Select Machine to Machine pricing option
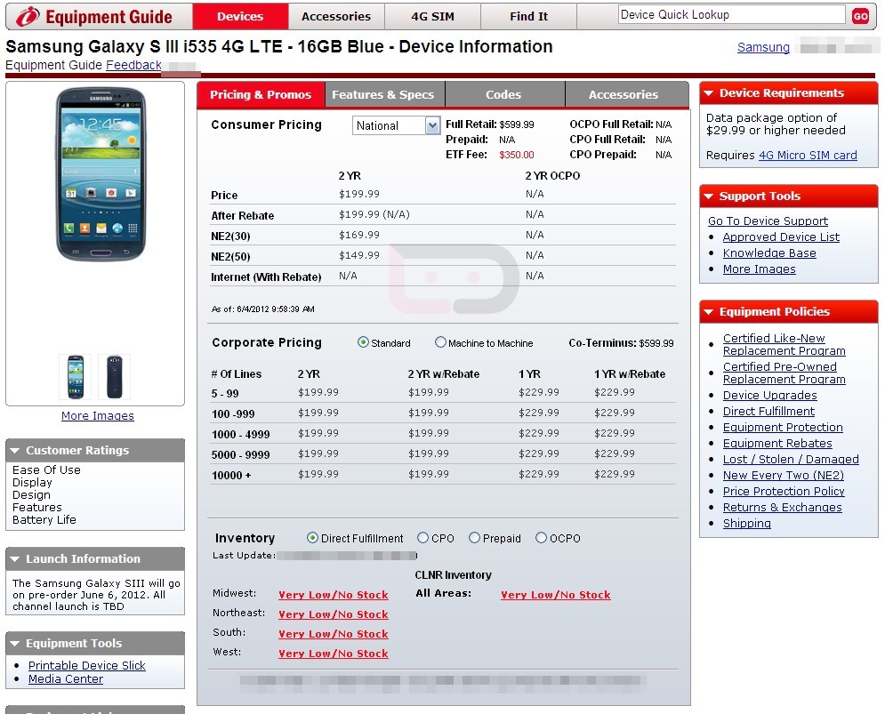The image size is (893, 714). click(440, 342)
